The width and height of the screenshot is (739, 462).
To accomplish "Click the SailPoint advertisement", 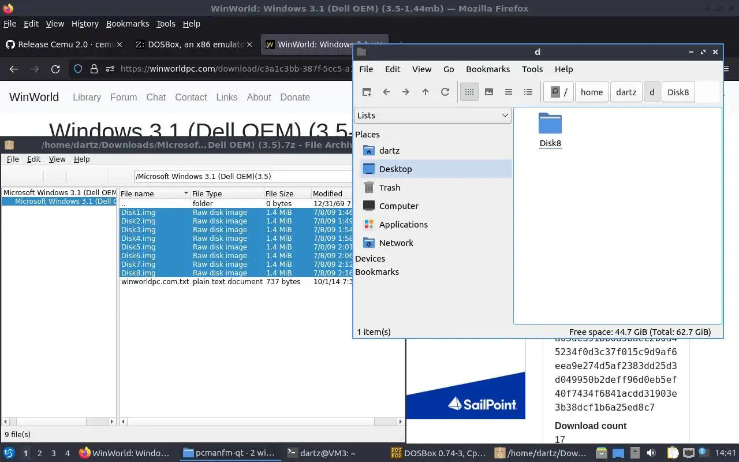I will pyautogui.click(x=466, y=380).
